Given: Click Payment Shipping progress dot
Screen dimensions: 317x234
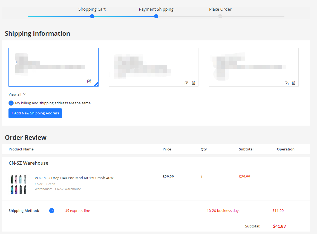Looking at the screenshot, I should (x=156, y=16).
